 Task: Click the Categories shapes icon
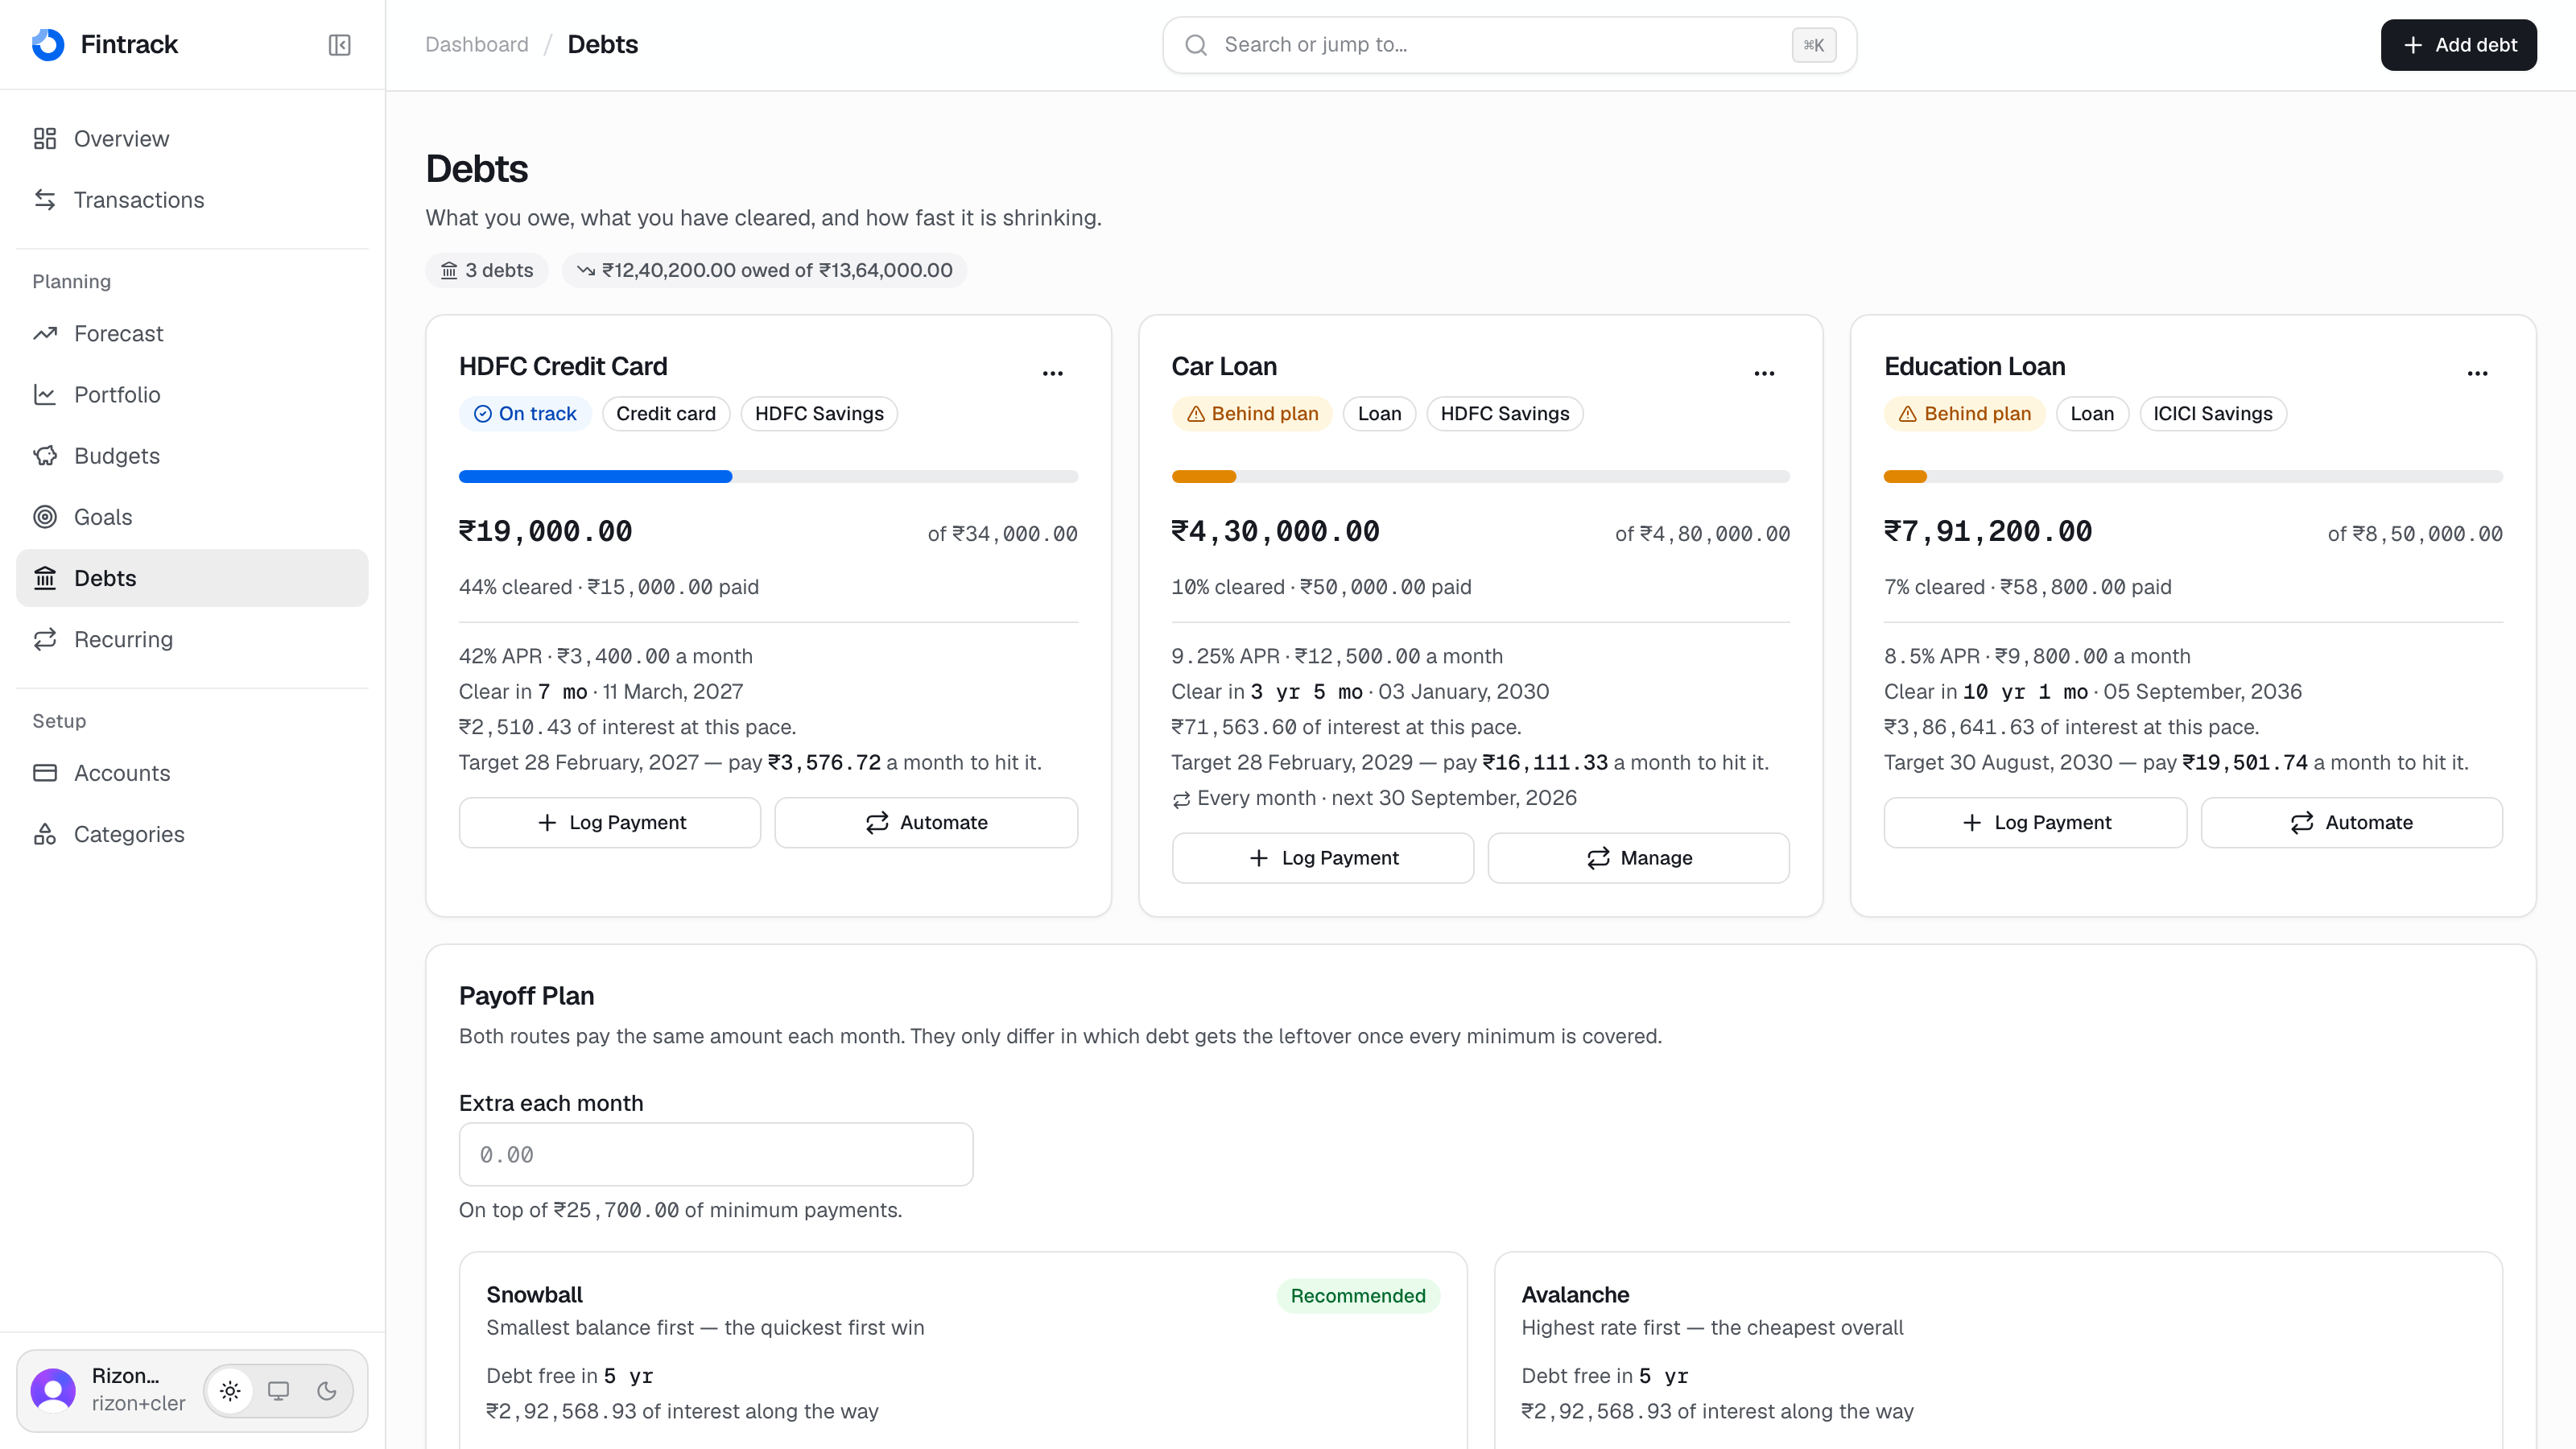click(45, 834)
